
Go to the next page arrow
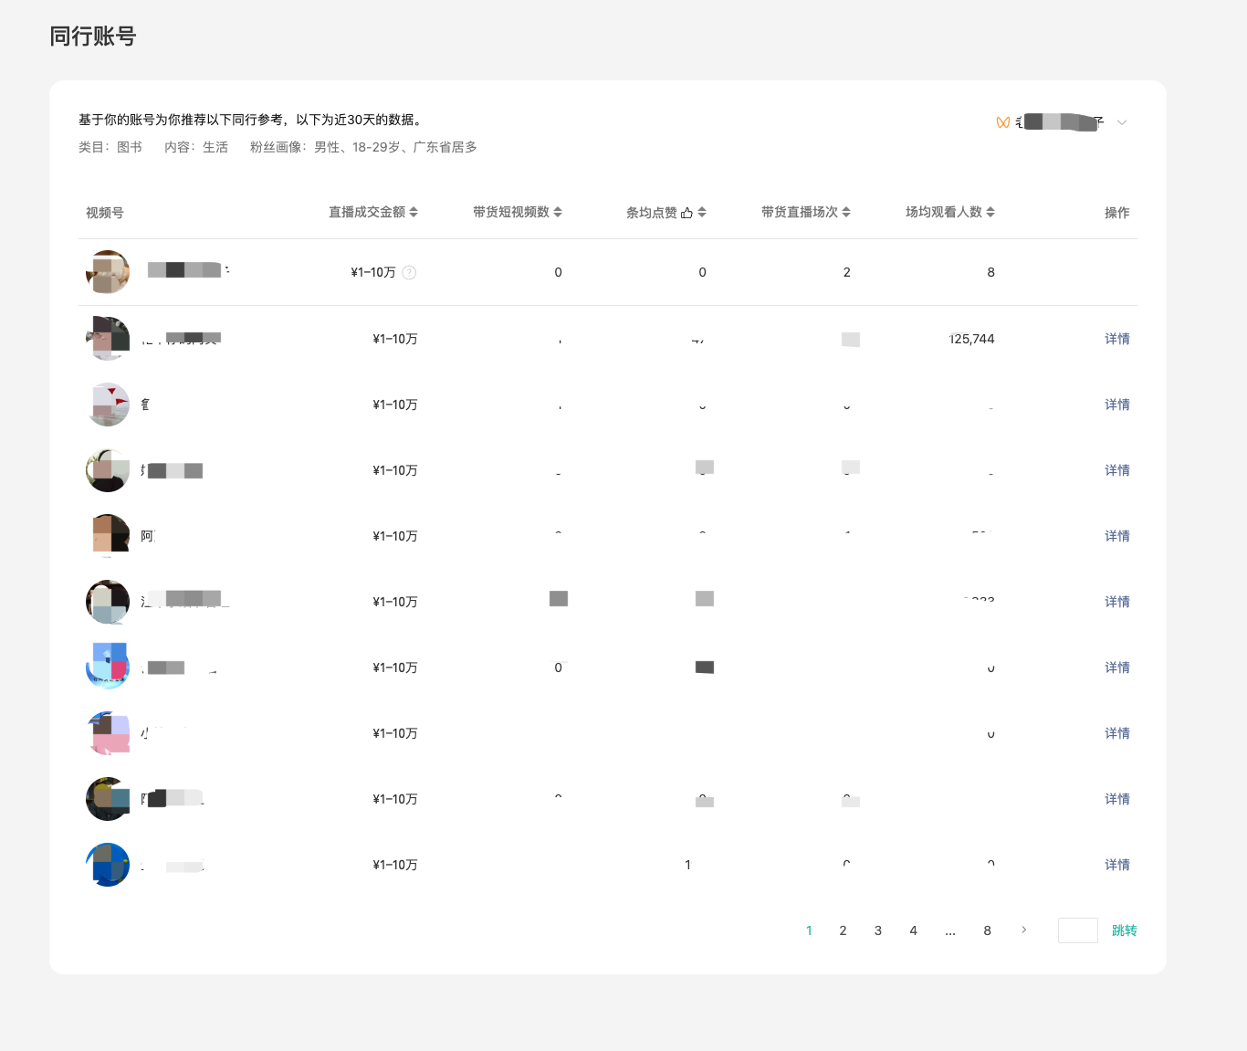click(1023, 930)
